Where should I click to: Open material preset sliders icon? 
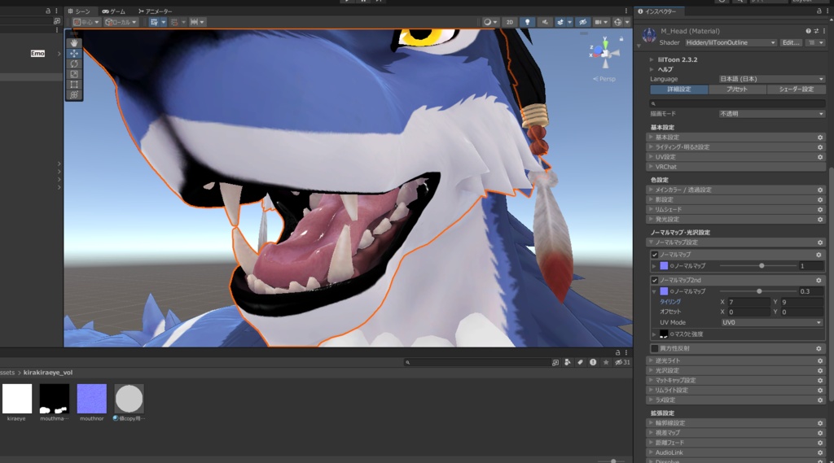816,32
